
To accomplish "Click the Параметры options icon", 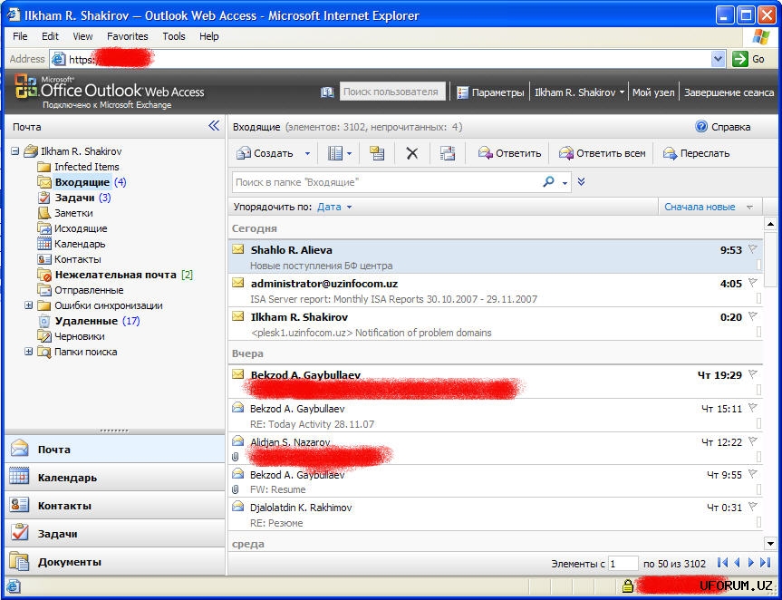I will coord(462,92).
